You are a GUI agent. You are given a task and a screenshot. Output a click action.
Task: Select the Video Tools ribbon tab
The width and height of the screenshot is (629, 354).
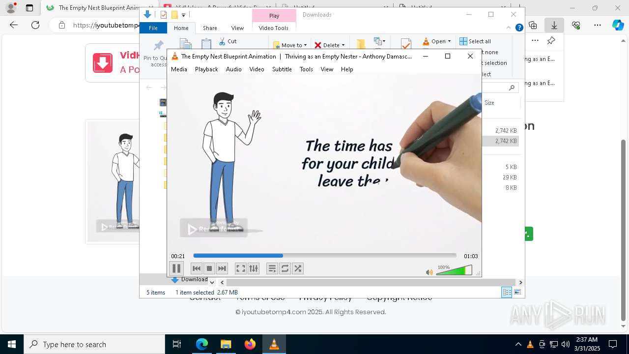(274, 28)
